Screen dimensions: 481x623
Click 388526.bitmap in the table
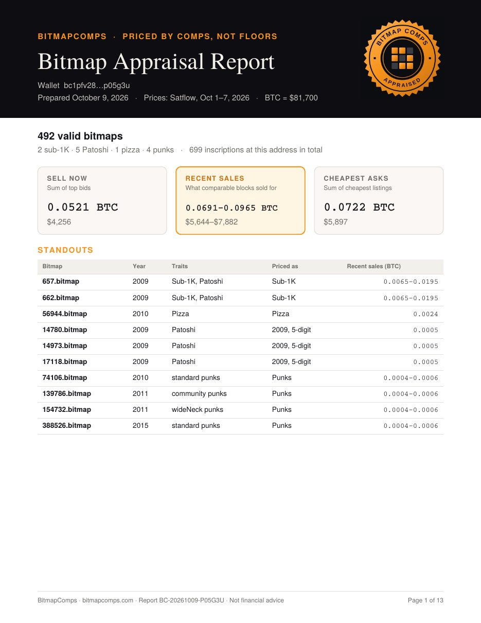(67, 425)
